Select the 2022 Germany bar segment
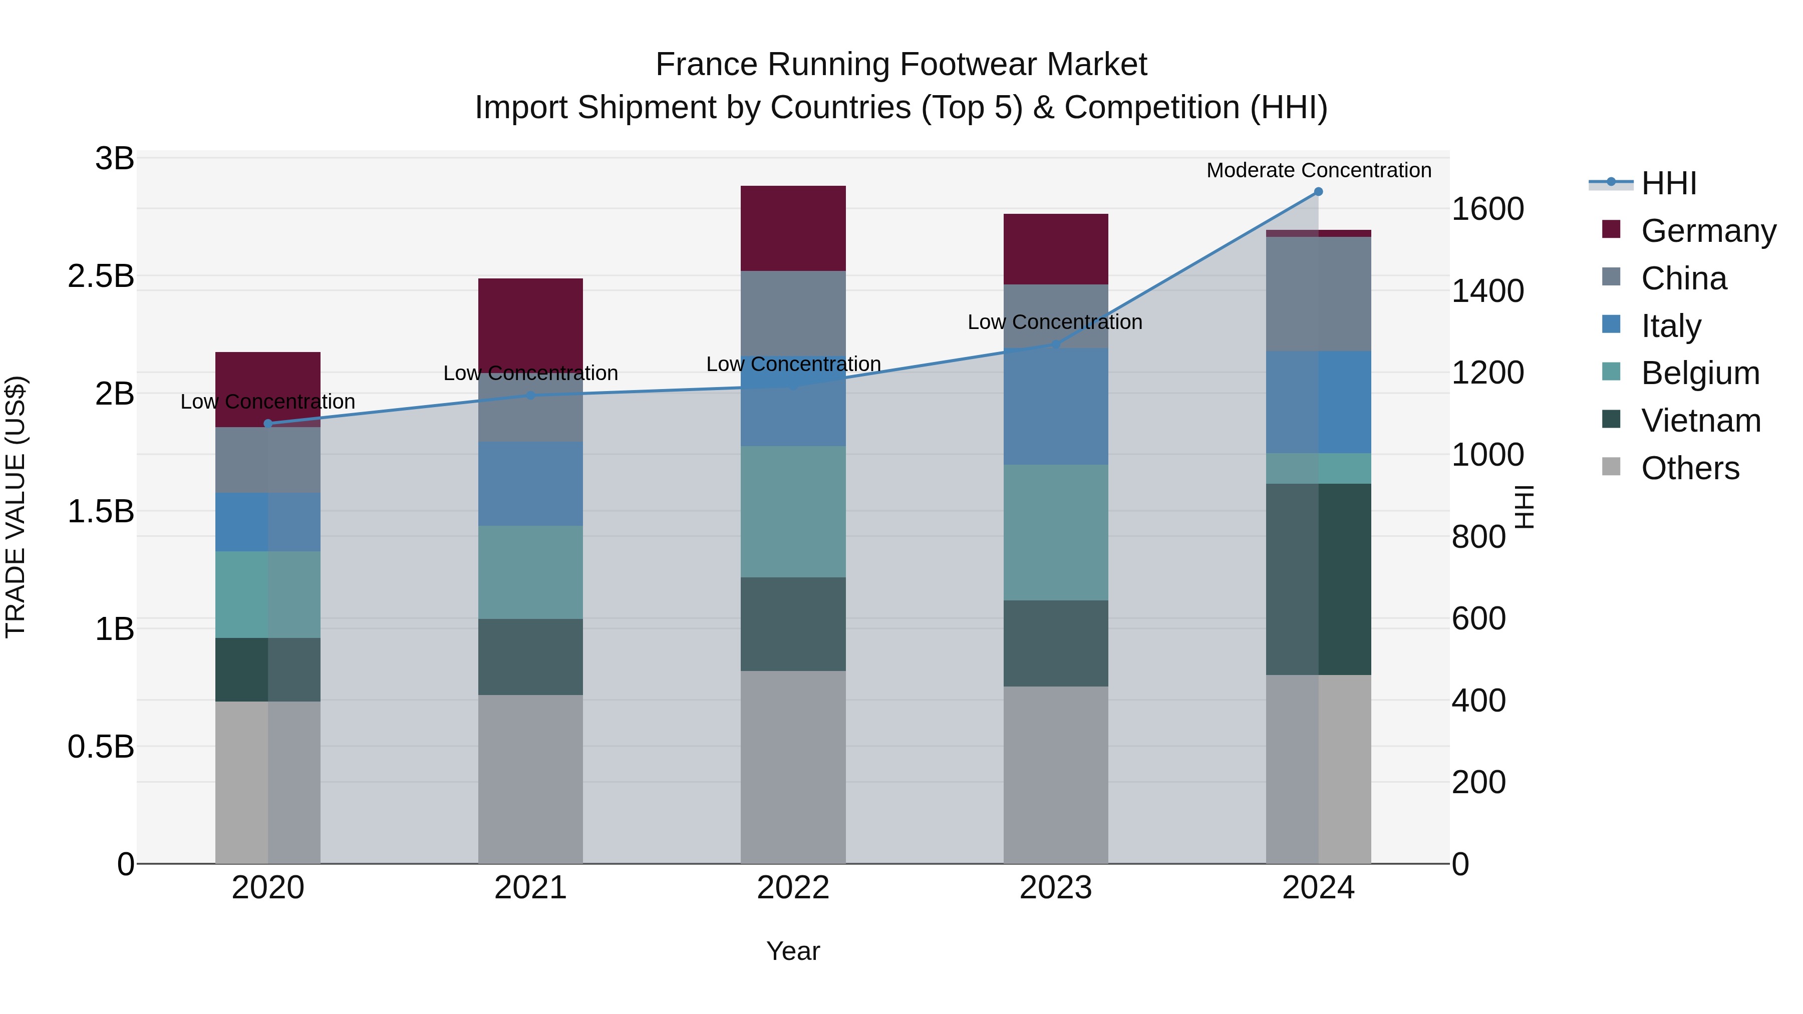Viewport: 1803px width, 1014px height. coord(794,229)
